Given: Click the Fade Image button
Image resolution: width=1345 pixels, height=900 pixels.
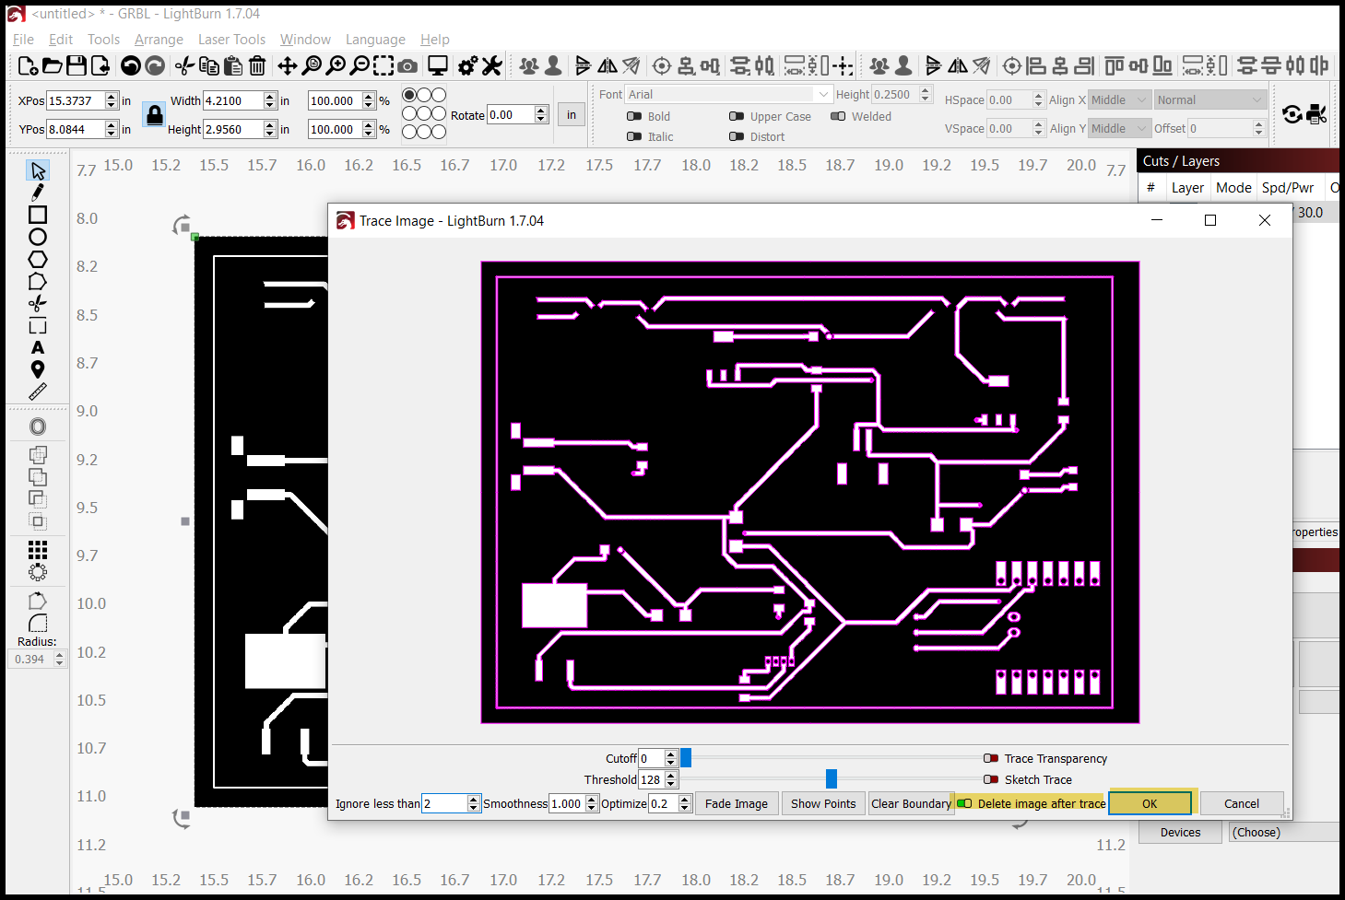Looking at the screenshot, I should [x=737, y=803].
